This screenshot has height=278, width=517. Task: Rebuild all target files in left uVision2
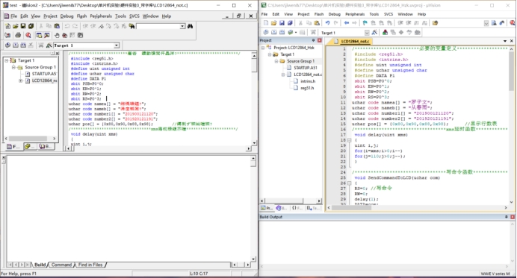[23, 45]
